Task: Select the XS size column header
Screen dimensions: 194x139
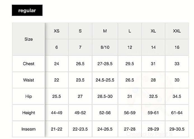Action: point(56,31)
